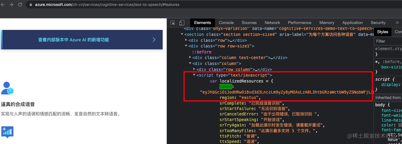Image resolution: width=402 pixels, height=144 pixels.
Task: Reload the page with the refresh icon
Action: tap(20, 5)
